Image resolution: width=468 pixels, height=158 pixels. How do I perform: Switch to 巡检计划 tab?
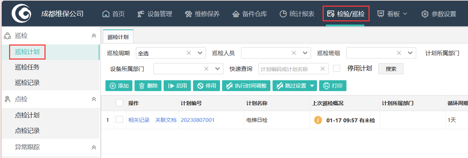click(118, 37)
